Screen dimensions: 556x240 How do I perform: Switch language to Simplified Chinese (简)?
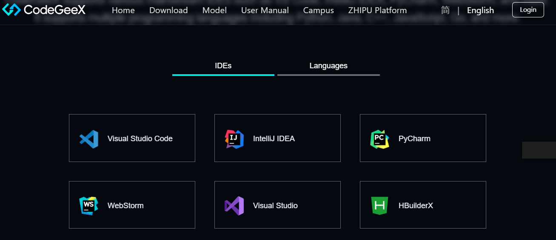pos(445,10)
